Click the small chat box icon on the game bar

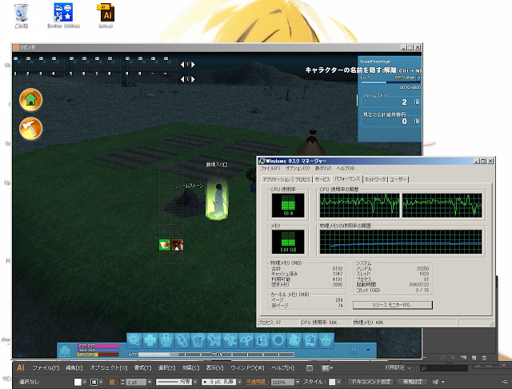(x=354, y=351)
